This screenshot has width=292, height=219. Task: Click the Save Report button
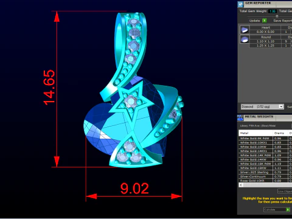pos(282,21)
